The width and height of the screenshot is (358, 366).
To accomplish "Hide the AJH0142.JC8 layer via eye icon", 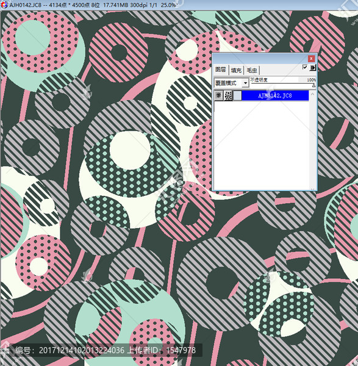I will [219, 96].
